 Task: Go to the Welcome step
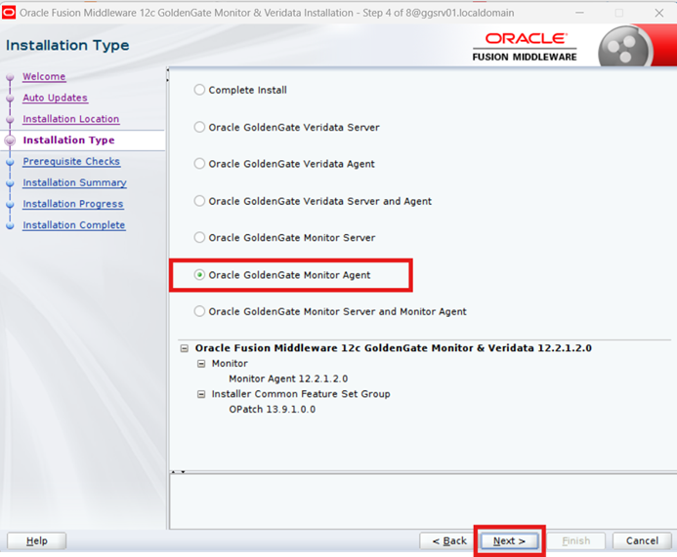44,76
